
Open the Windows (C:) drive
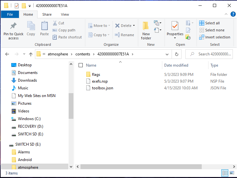tap(29, 119)
